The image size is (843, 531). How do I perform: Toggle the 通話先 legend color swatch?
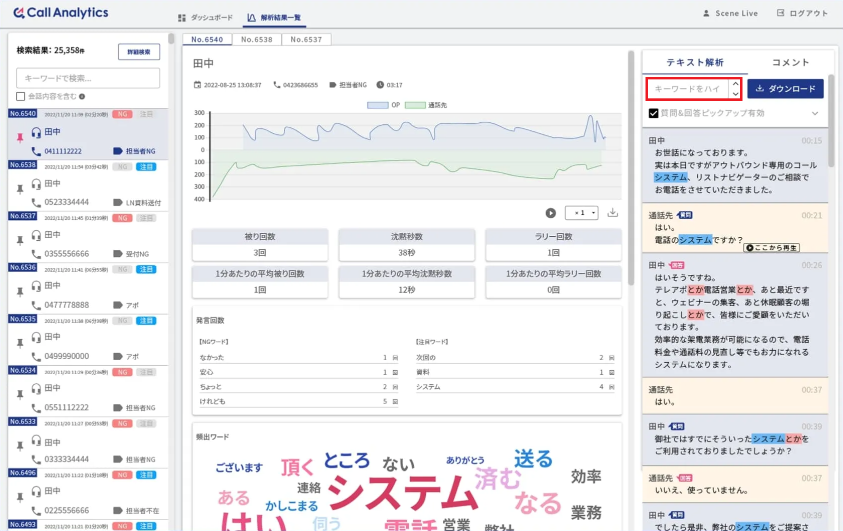[415, 105]
